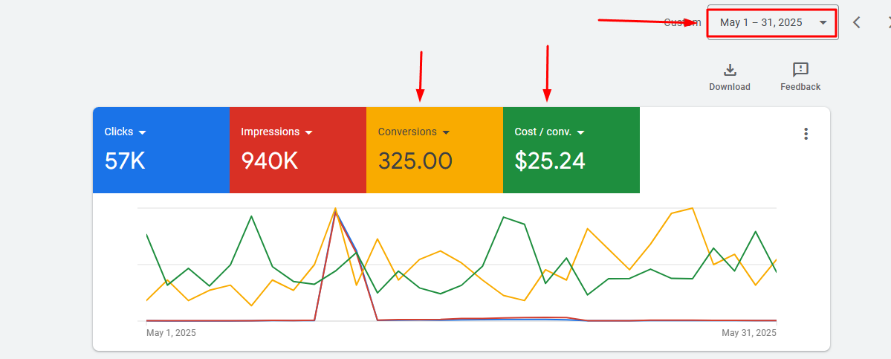Expand the Conversions metric dropdown

pyautogui.click(x=446, y=132)
